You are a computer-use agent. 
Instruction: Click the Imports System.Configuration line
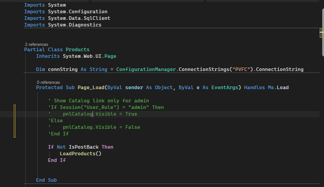[66, 11]
